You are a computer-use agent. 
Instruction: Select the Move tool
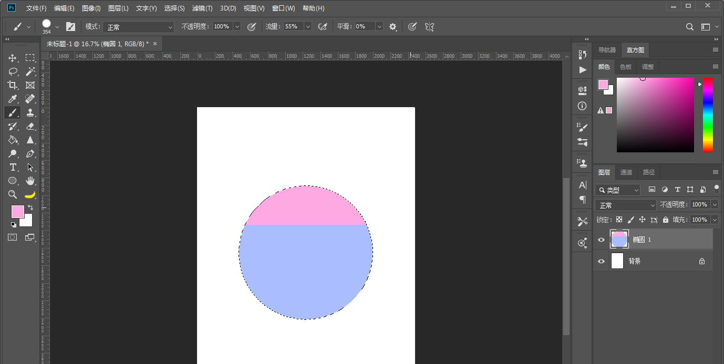coord(13,58)
